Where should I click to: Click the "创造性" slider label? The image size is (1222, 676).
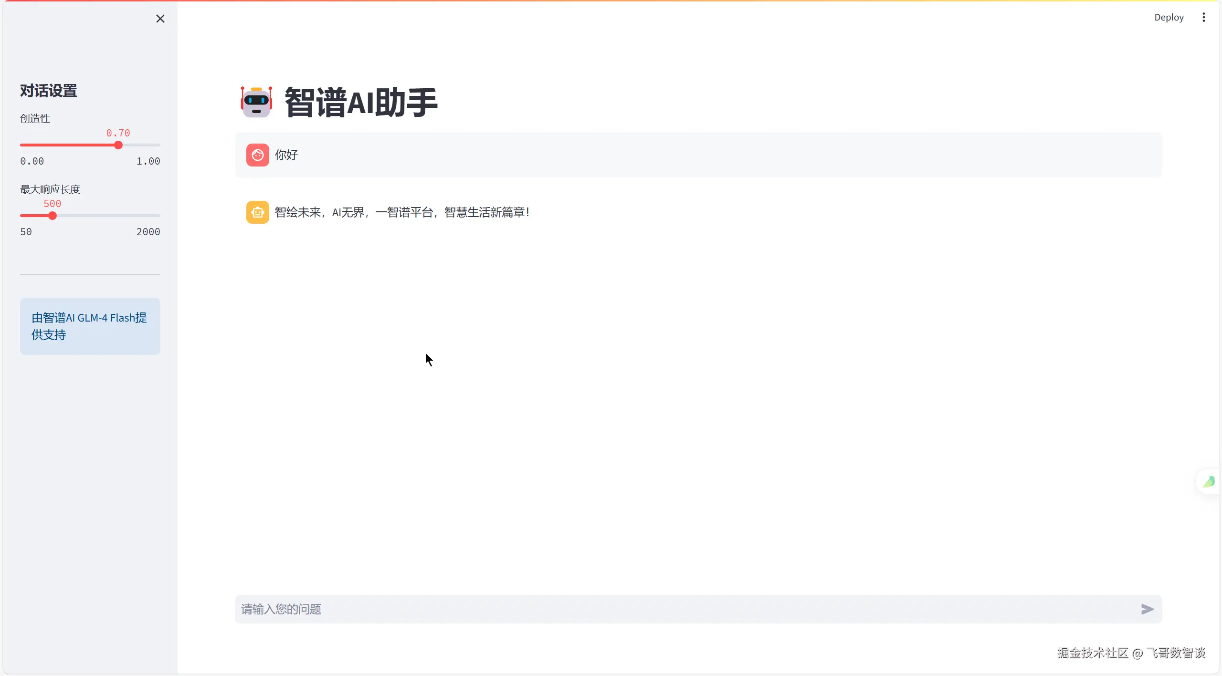(x=35, y=118)
